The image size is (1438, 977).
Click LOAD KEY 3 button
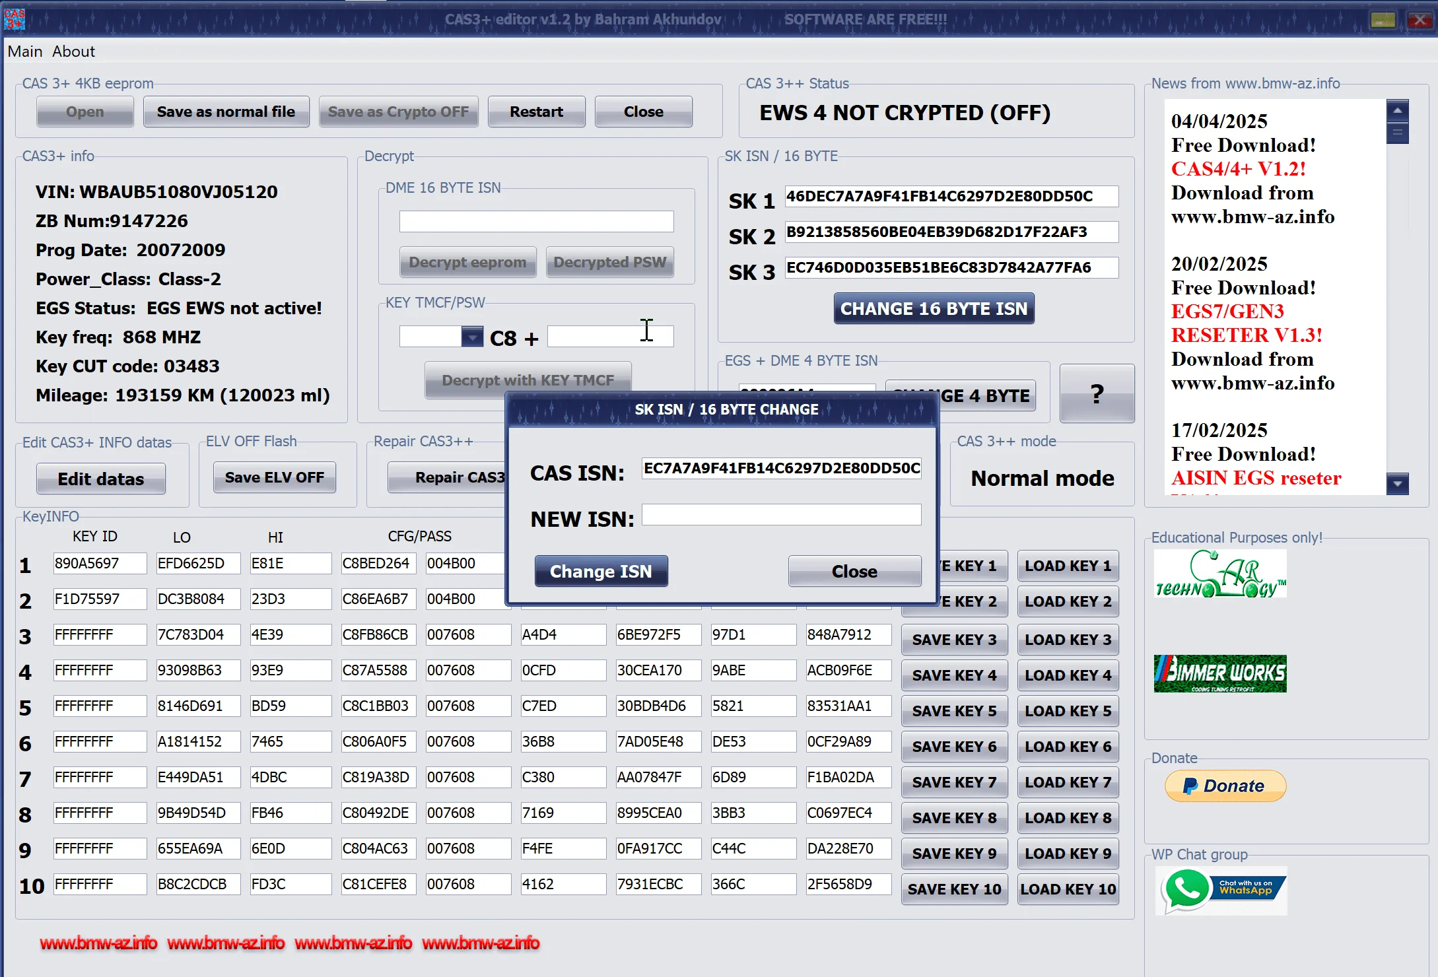[1068, 640]
